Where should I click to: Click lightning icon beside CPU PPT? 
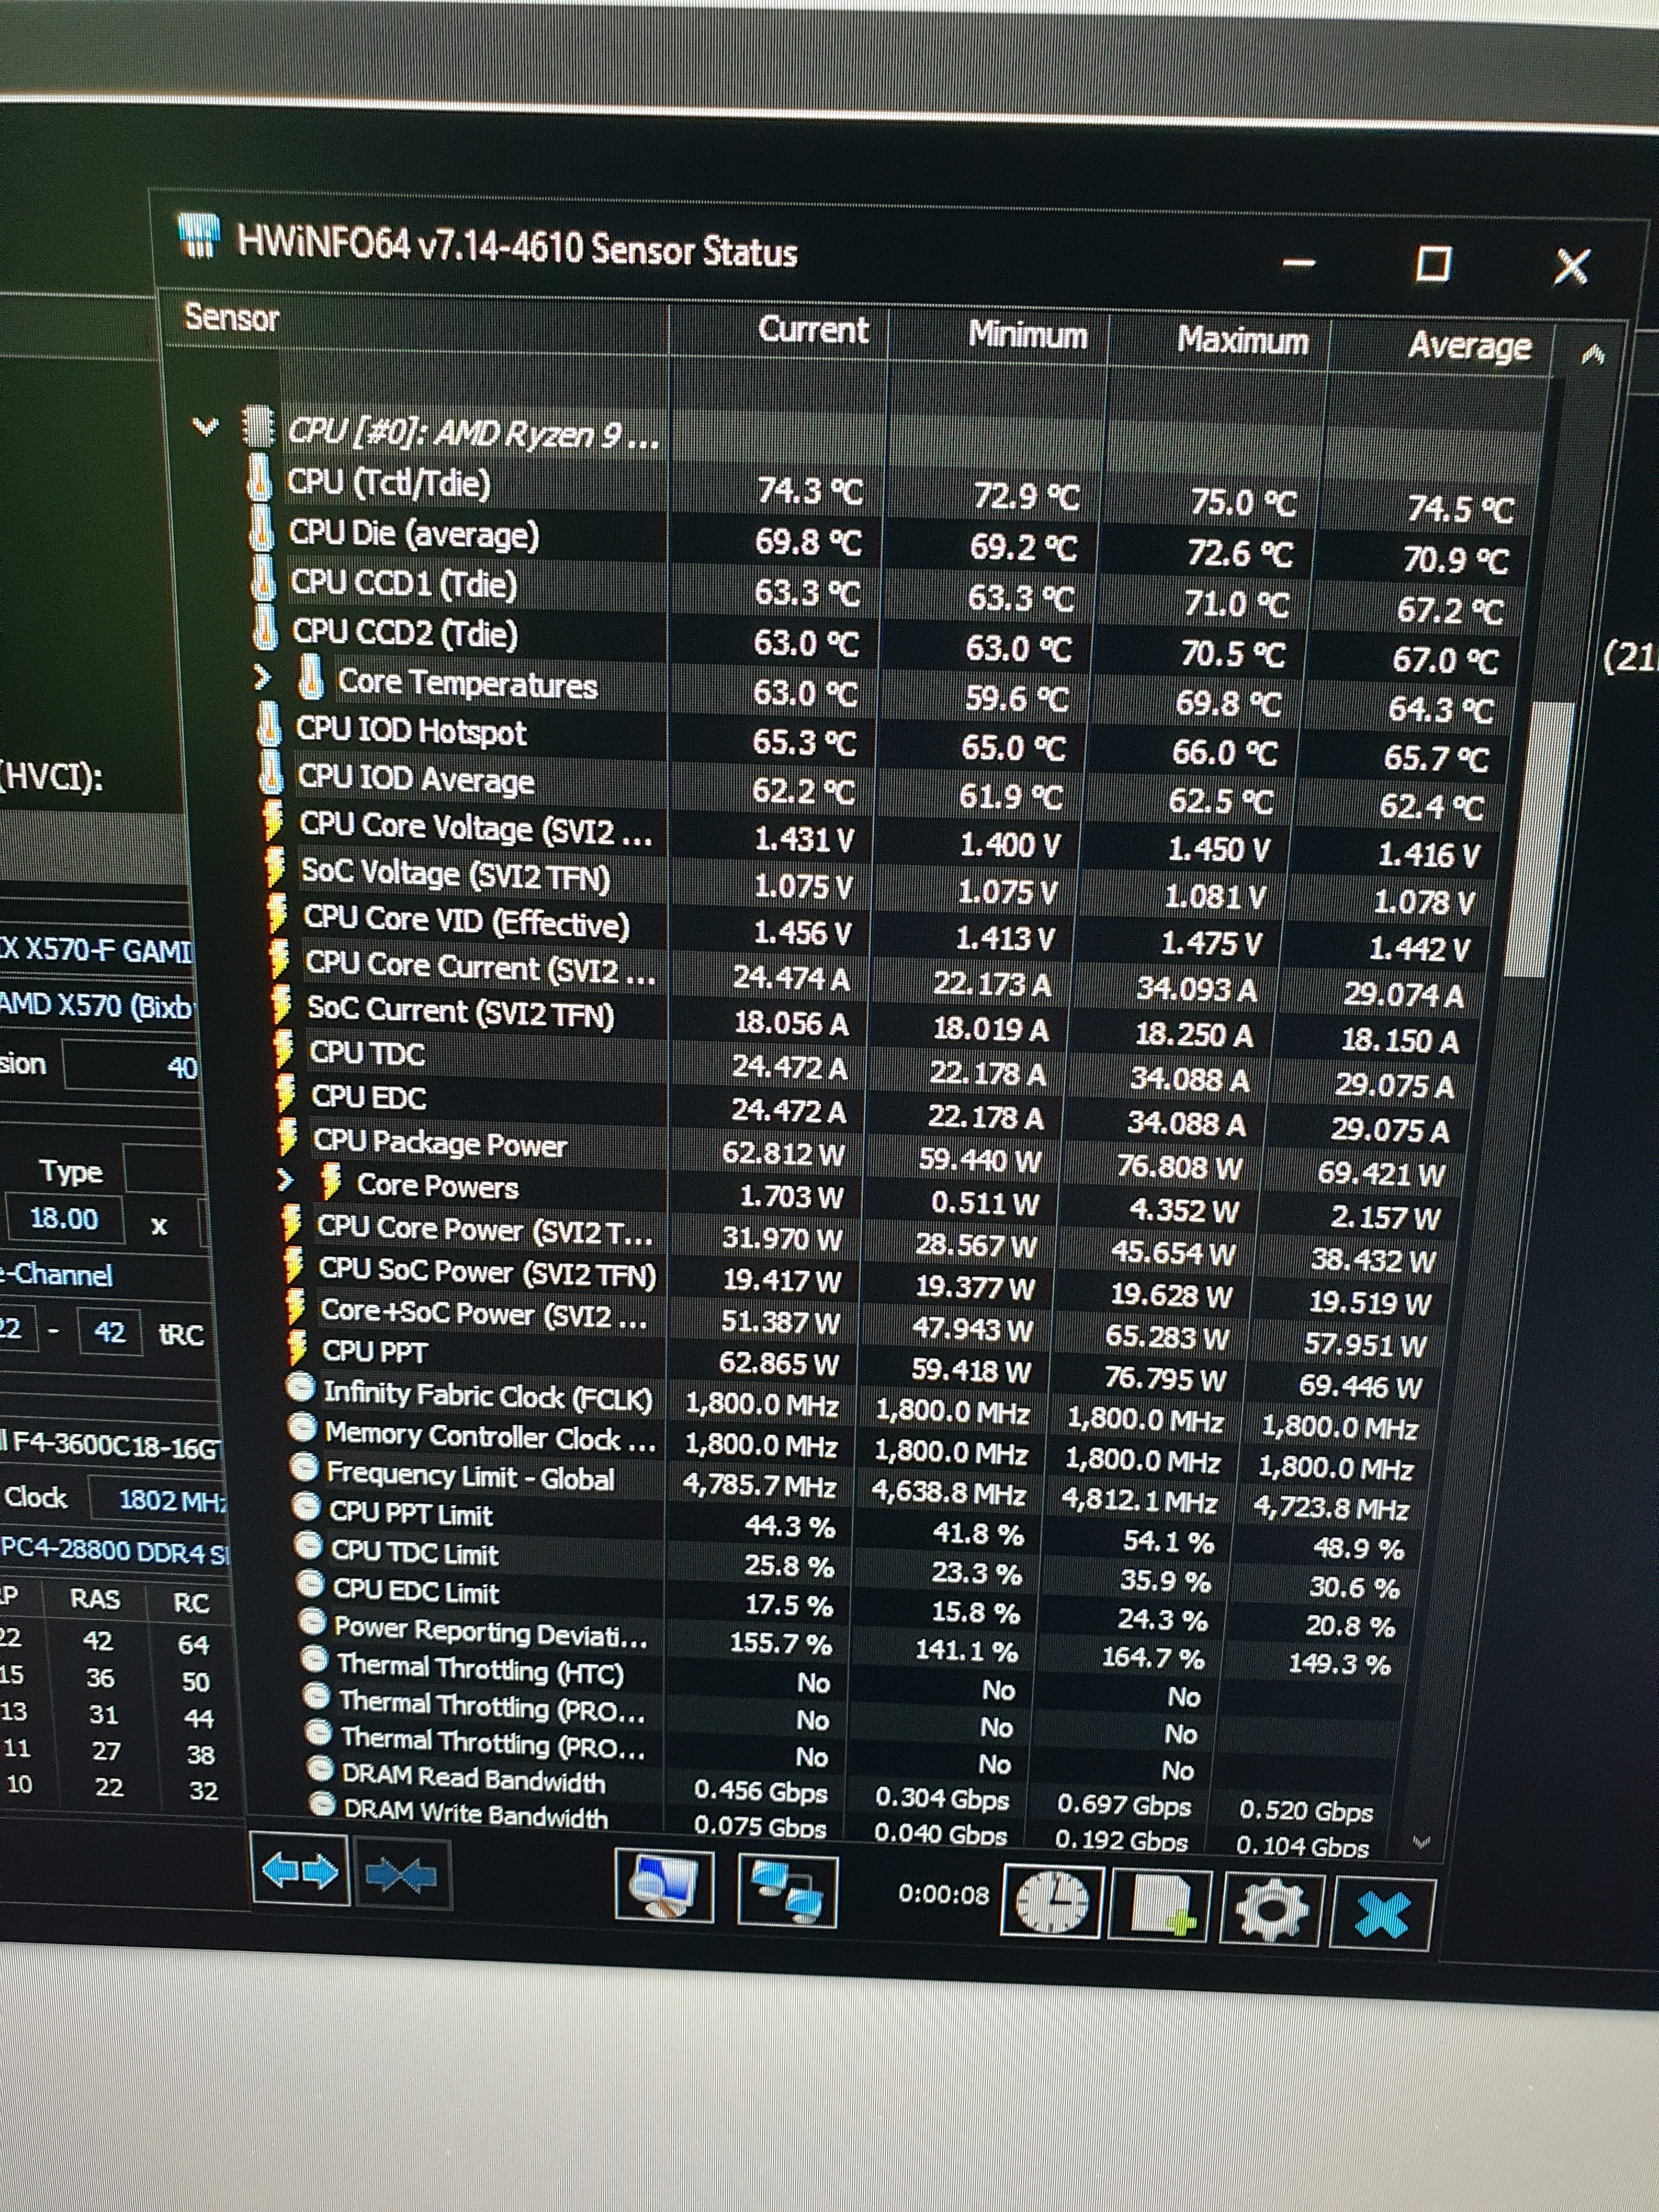coord(296,1348)
